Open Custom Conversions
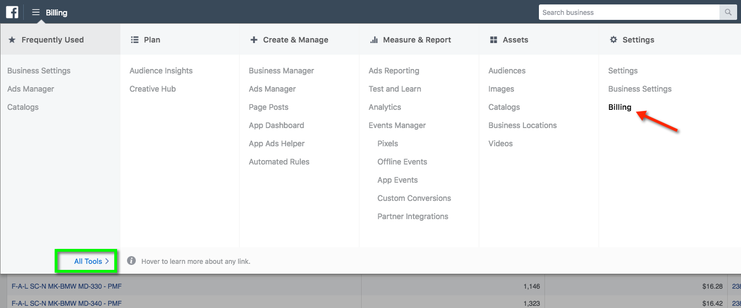The width and height of the screenshot is (741, 308). coord(414,198)
